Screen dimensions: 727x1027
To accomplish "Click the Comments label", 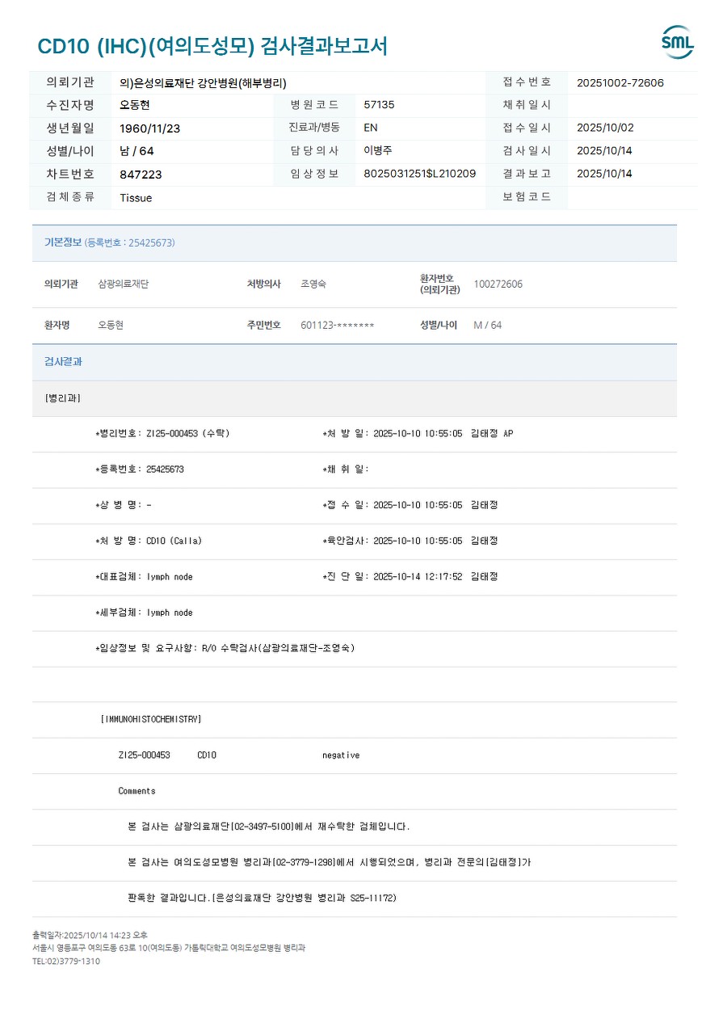I will click(x=137, y=791).
